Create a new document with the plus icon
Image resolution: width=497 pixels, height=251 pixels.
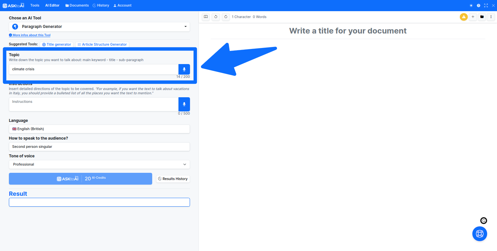(473, 17)
